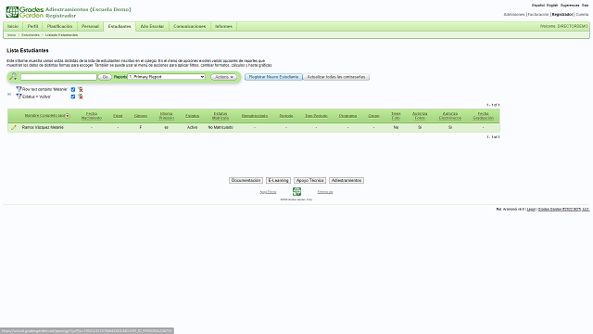The width and height of the screenshot is (593, 334).
Task: Disable the Estatus Activo filter checkbox
Action: click(x=73, y=96)
